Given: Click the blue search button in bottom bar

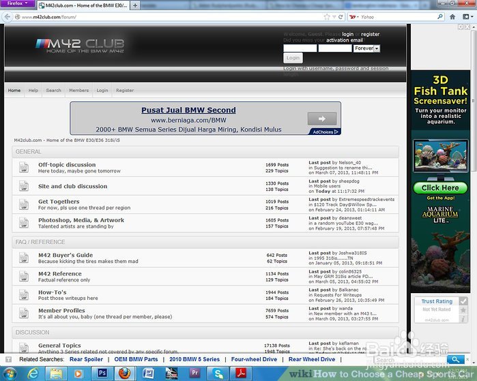Looking at the screenshot, I should (455, 359).
